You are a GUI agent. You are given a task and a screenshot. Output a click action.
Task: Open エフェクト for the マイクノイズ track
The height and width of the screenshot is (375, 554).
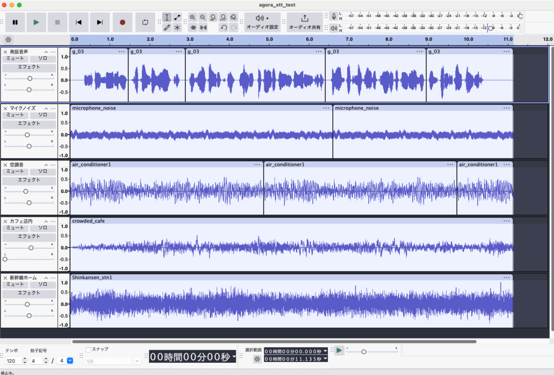click(29, 124)
